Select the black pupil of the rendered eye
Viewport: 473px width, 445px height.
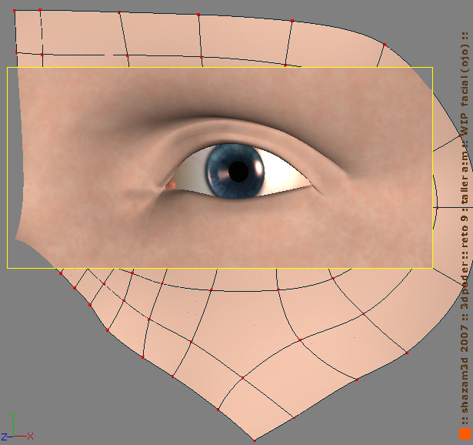[x=238, y=171]
